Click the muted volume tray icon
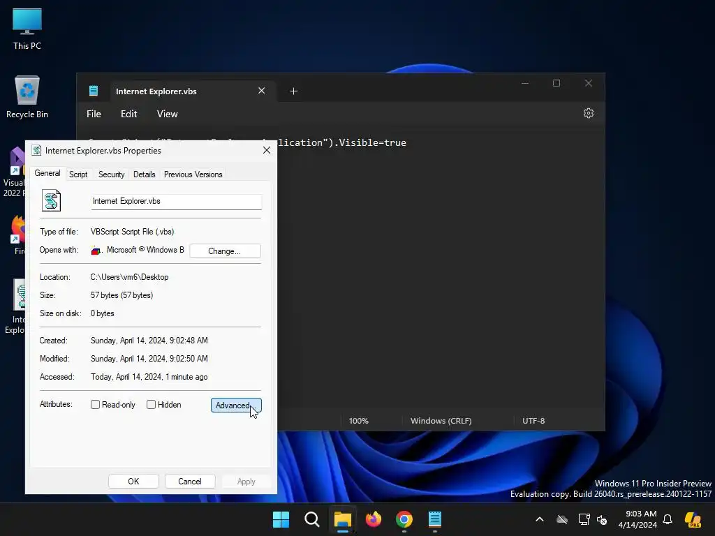The height and width of the screenshot is (536, 715). click(x=602, y=519)
